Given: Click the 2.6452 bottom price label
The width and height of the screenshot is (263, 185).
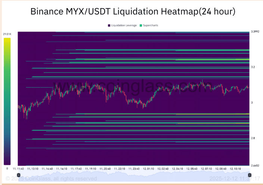Looking at the screenshot, I should pyautogui.click(x=255, y=165).
